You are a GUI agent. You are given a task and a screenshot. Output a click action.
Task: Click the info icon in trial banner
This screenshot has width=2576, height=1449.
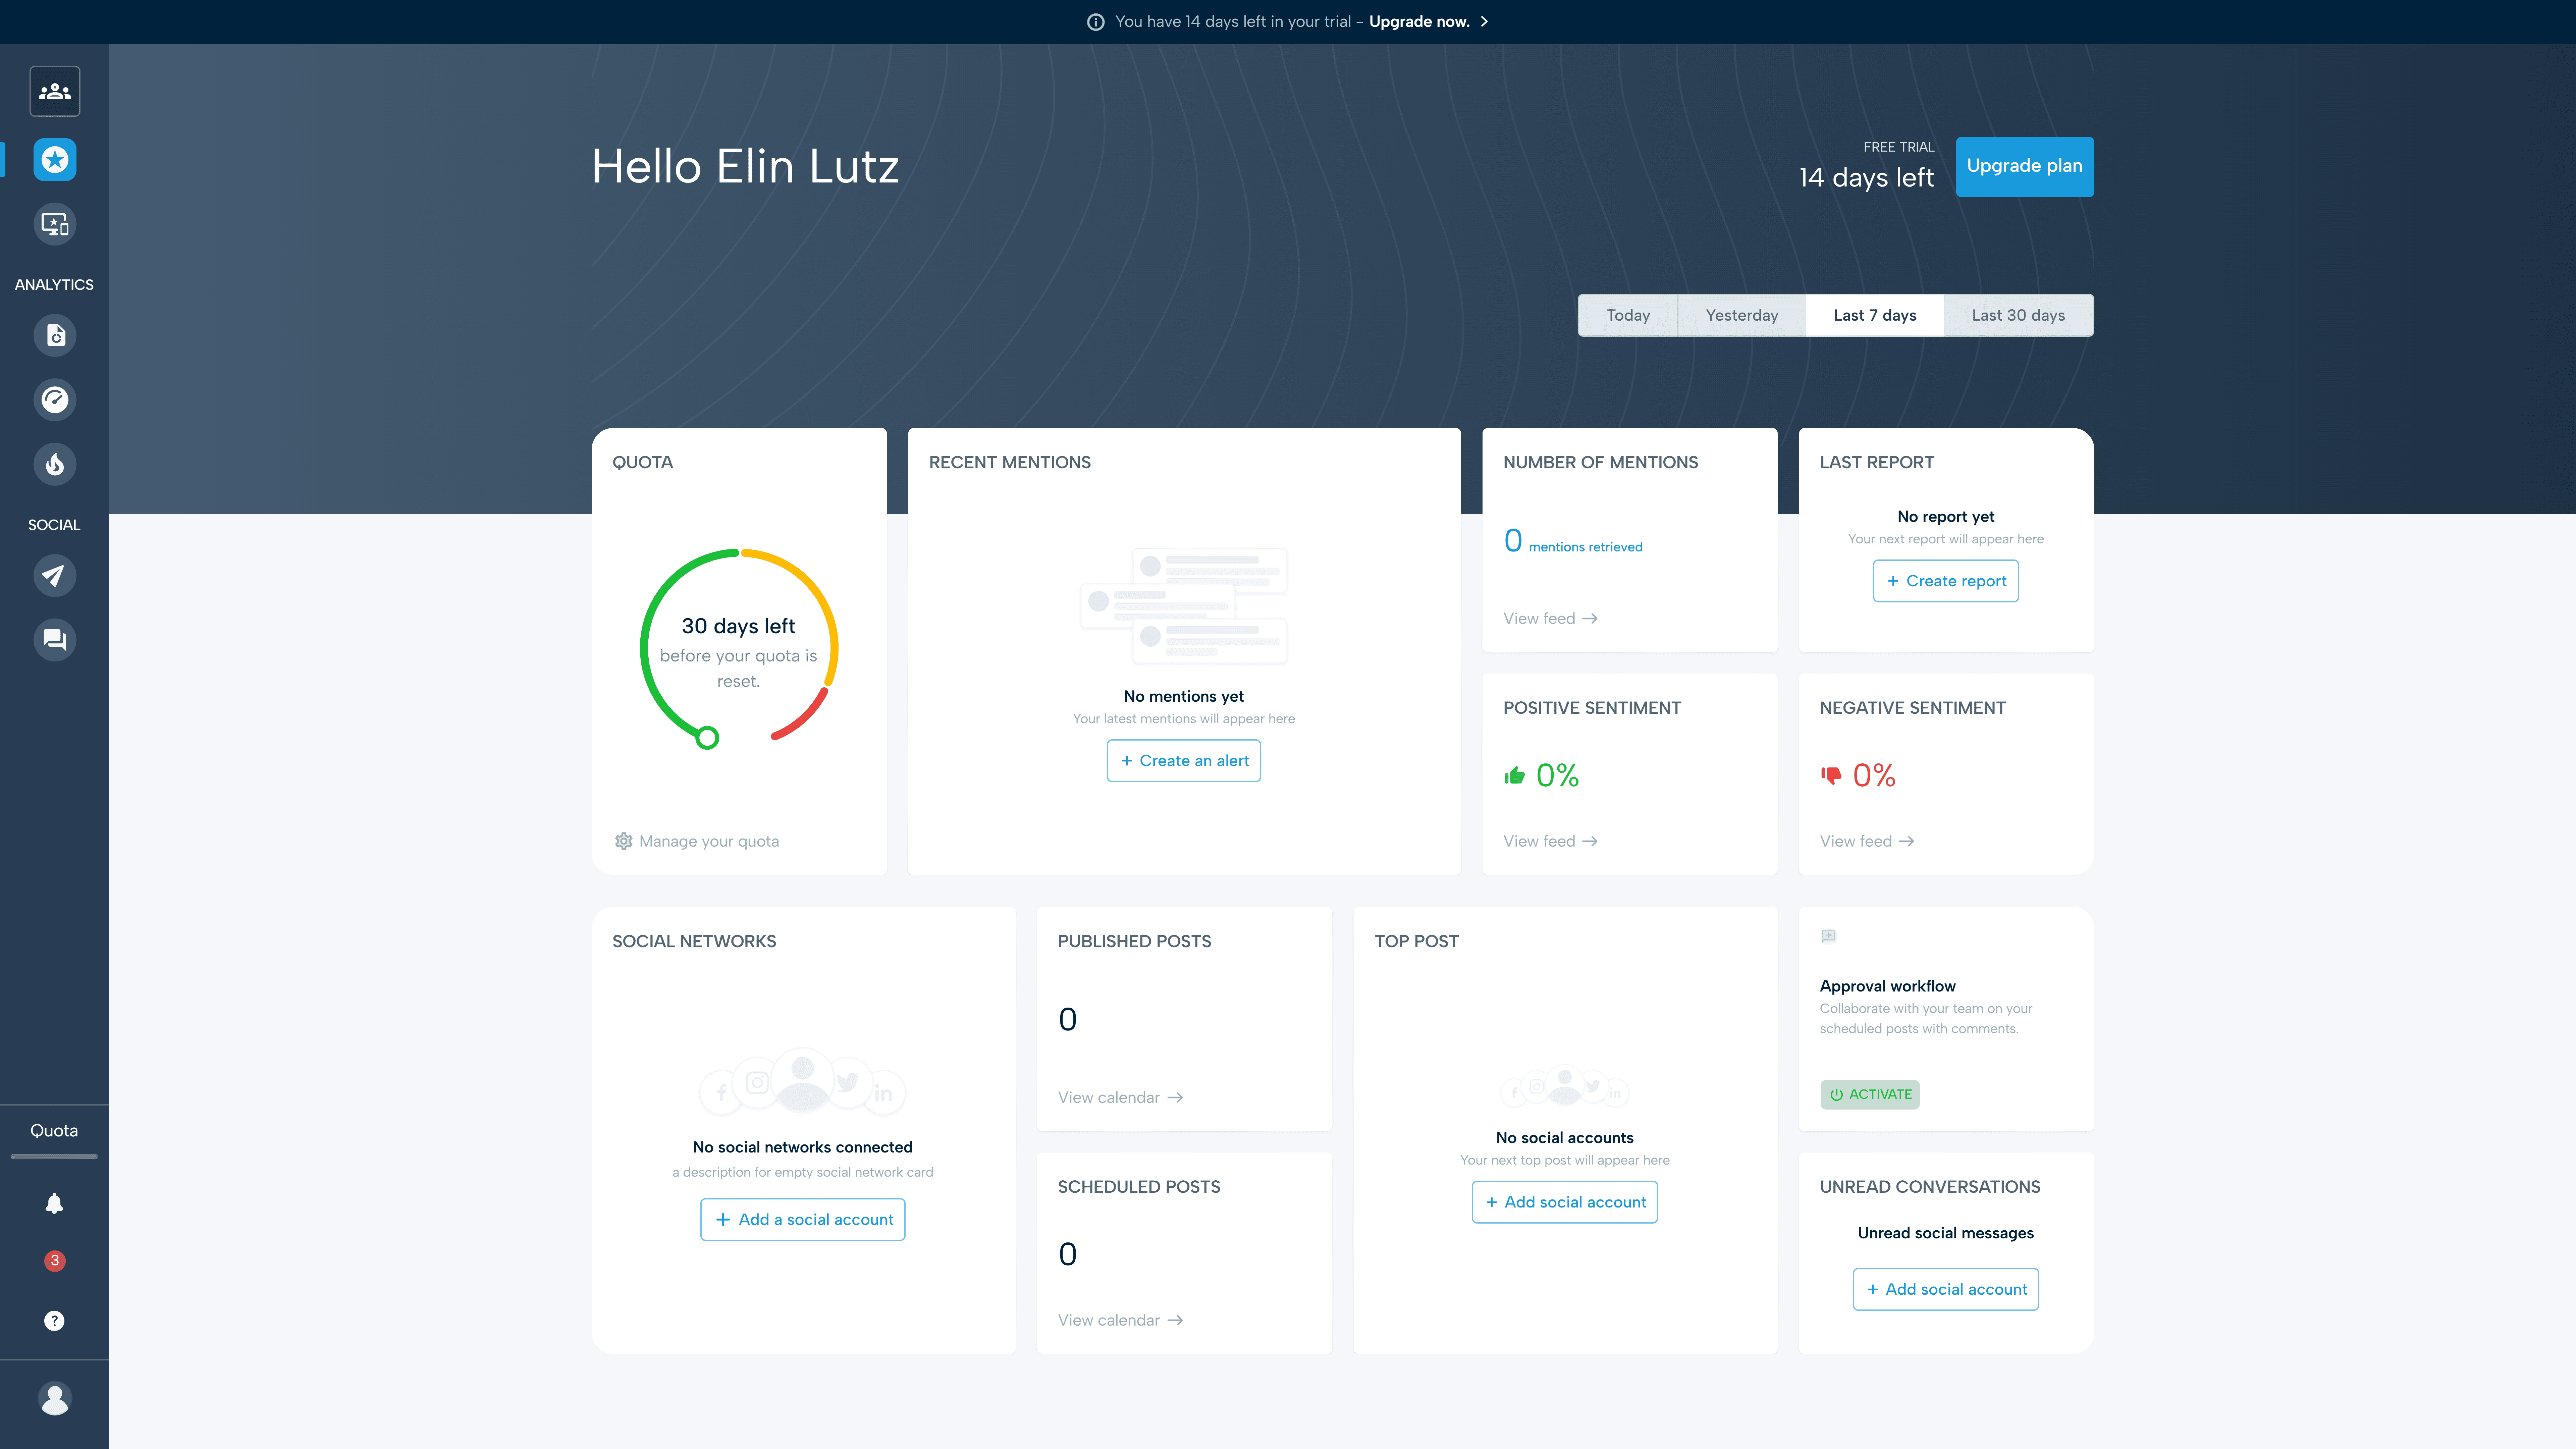[x=1096, y=22]
